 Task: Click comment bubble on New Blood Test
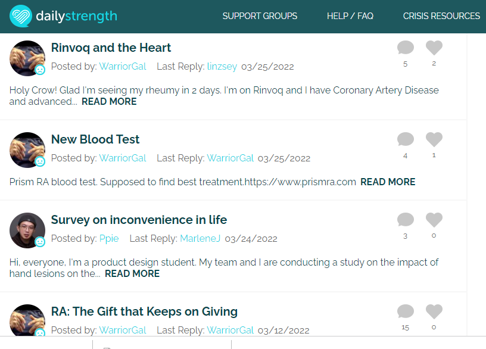[x=406, y=140]
